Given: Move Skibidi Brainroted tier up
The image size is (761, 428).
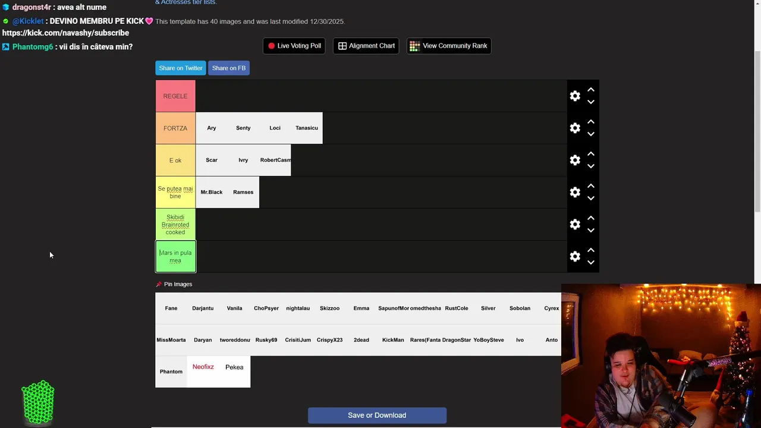Looking at the screenshot, I should 591,218.
